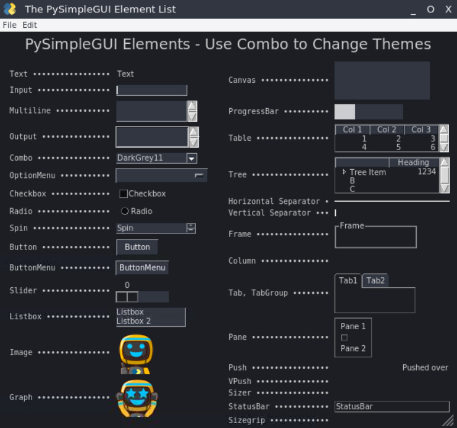This screenshot has width=457, height=428.
Task: Click the robot image next to Image label
Action: click(x=136, y=353)
